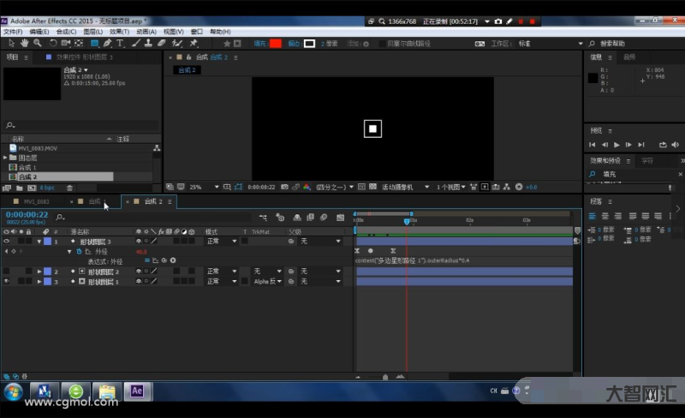
Task: Click the new folder icon in Project panel
Action: point(20,188)
